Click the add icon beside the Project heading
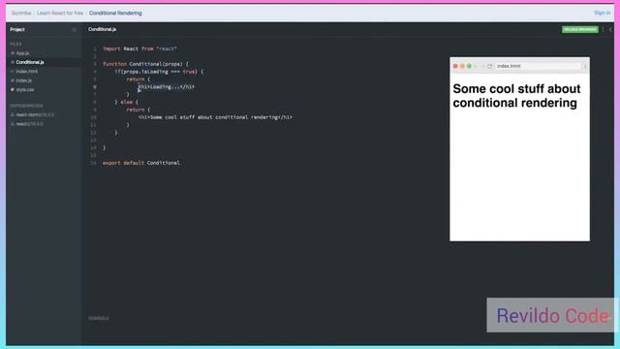This screenshot has height=349, width=620. [74, 30]
